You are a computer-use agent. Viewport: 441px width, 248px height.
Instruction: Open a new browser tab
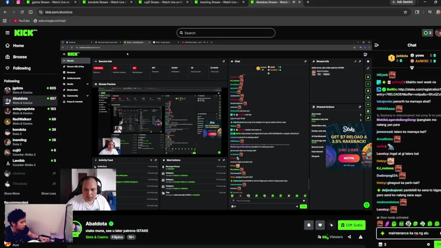tap(308, 2)
